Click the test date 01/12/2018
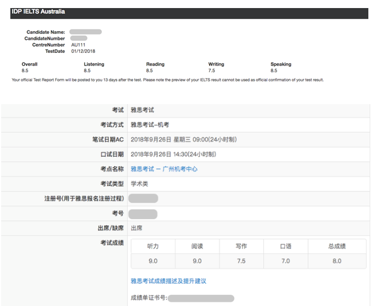This screenshot has width=381, height=306. coord(83,51)
